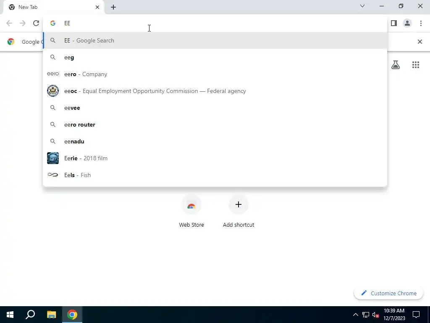Viewport: 430px width, 323px height.
Task: Open Customize Chrome button
Action: pyautogui.click(x=388, y=293)
